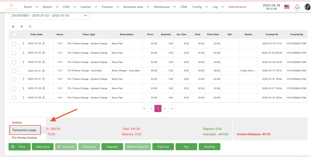Screen dimensions: 311x157
Task: Expand the 2025-01-28 transaction row
Action: pyautogui.click(x=23, y=88)
